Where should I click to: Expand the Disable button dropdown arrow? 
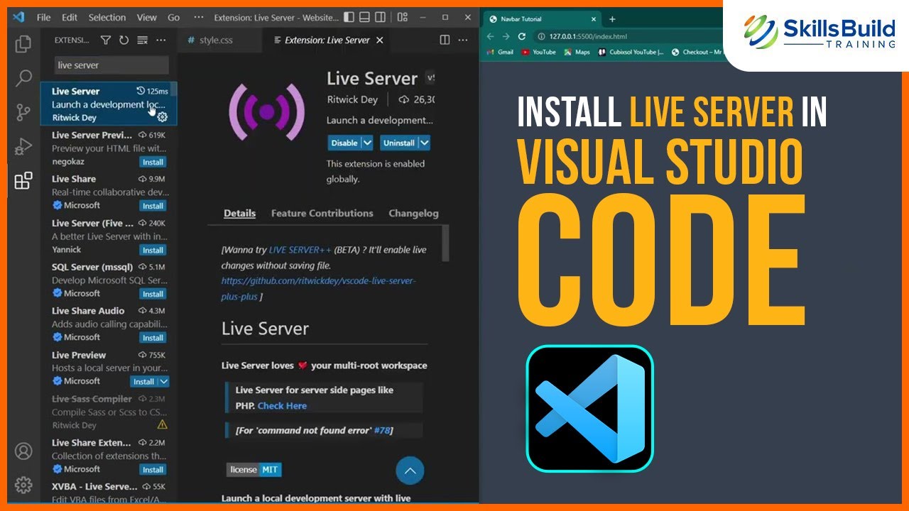pos(367,143)
